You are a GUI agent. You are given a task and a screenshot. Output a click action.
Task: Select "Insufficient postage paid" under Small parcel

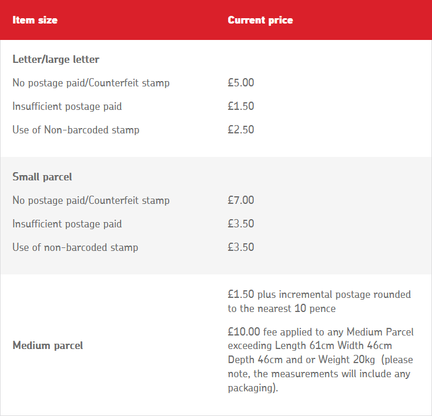(x=67, y=224)
